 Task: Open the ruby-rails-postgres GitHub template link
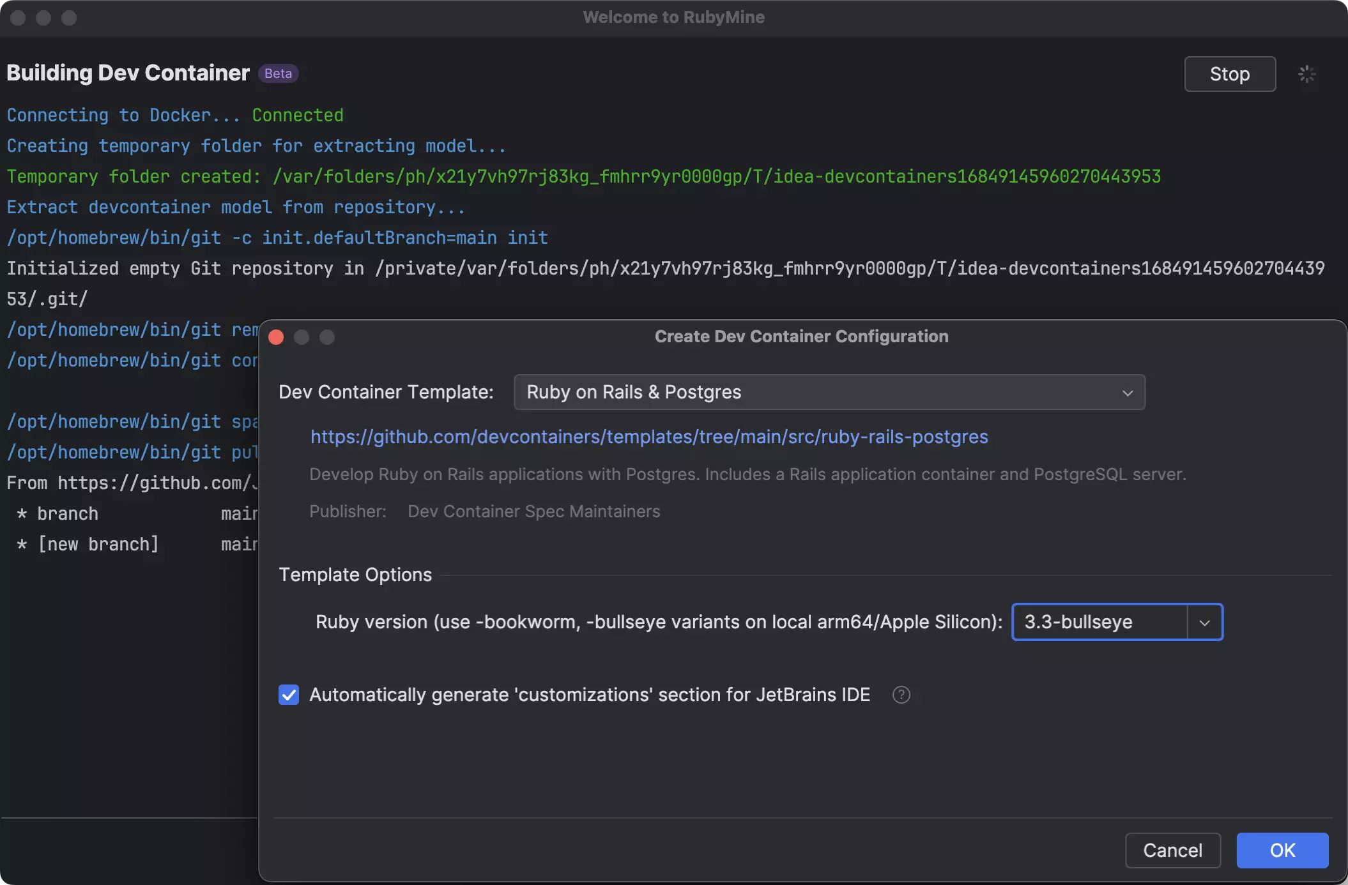[649, 437]
